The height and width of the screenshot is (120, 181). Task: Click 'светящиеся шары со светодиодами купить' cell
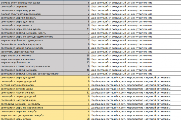pos(32,37)
